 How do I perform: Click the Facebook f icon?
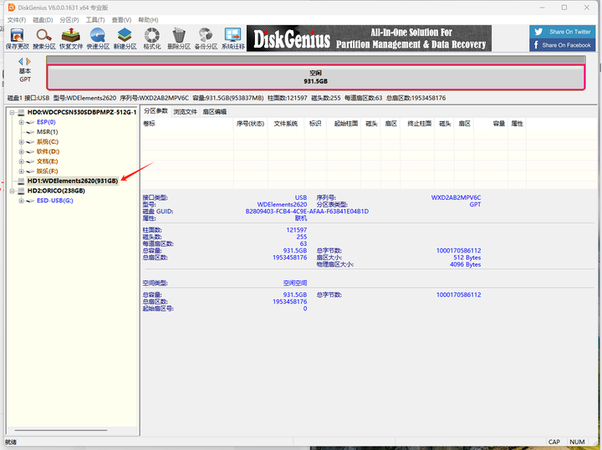[536, 45]
